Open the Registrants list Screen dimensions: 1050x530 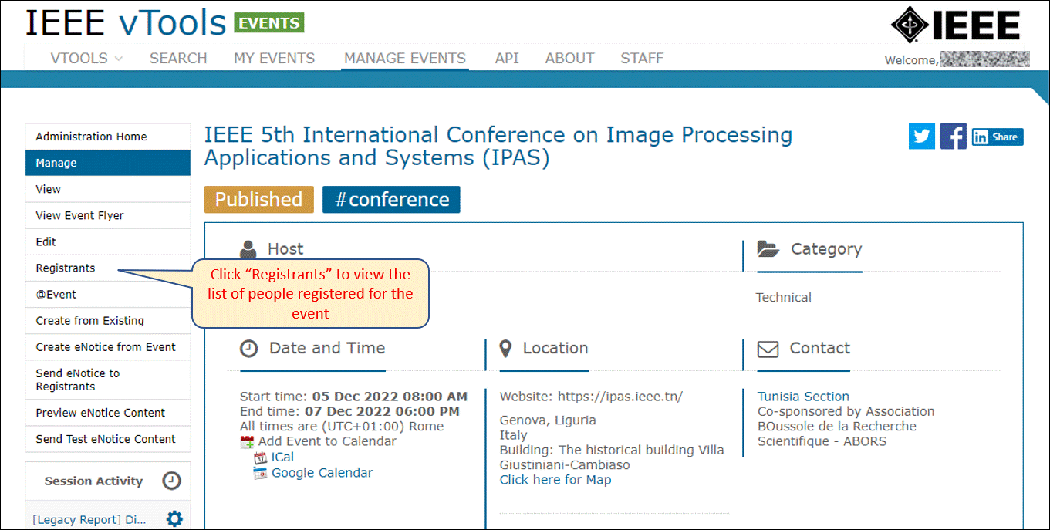coord(108,268)
